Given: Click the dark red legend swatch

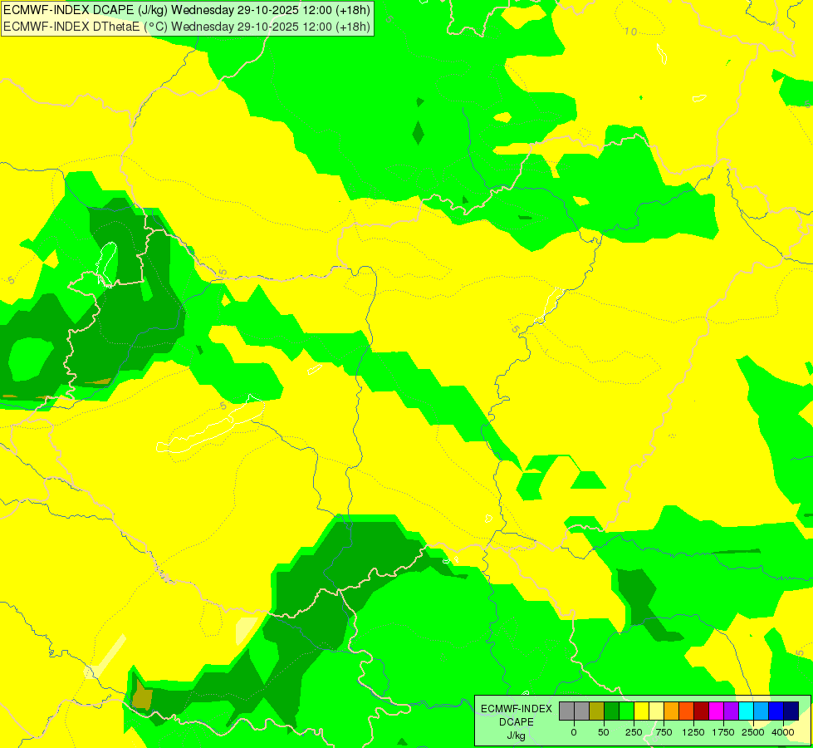Looking at the screenshot, I should point(702,711).
